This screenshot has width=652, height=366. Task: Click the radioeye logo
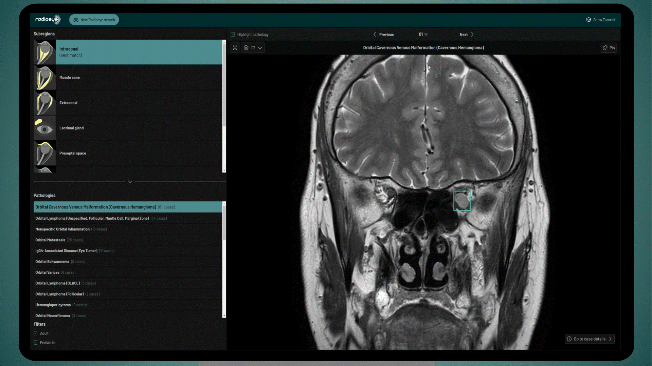(48, 20)
